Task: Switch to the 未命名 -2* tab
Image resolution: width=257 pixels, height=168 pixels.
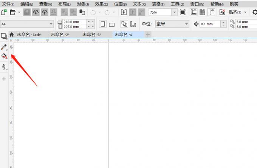Action: pos(60,34)
